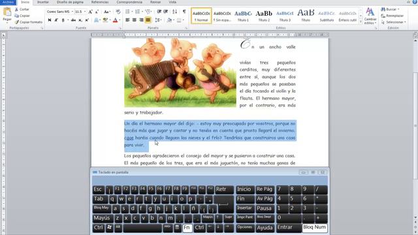Click the bullet list icon
418x235 pixels.
[x=127, y=12]
